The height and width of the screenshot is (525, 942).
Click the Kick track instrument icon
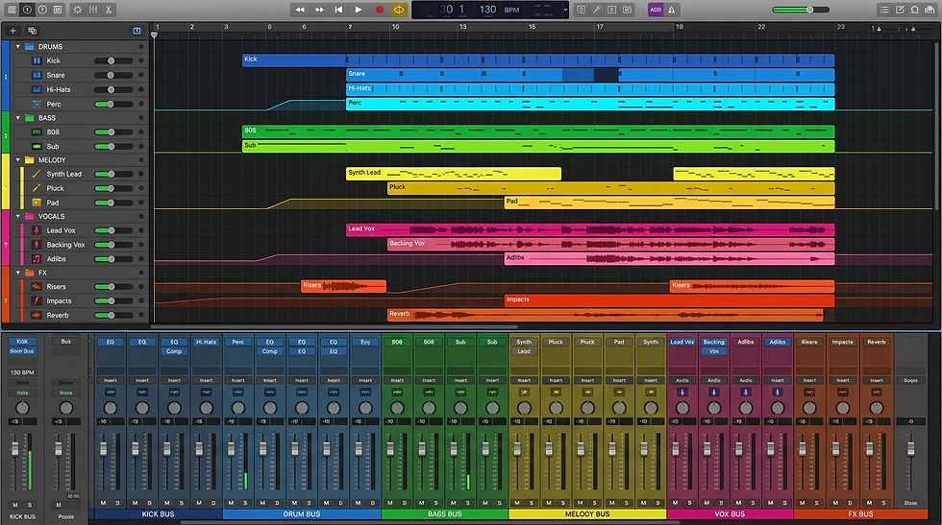click(x=37, y=60)
